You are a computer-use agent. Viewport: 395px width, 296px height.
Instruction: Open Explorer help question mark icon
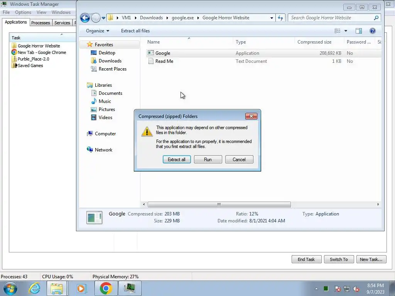click(373, 31)
